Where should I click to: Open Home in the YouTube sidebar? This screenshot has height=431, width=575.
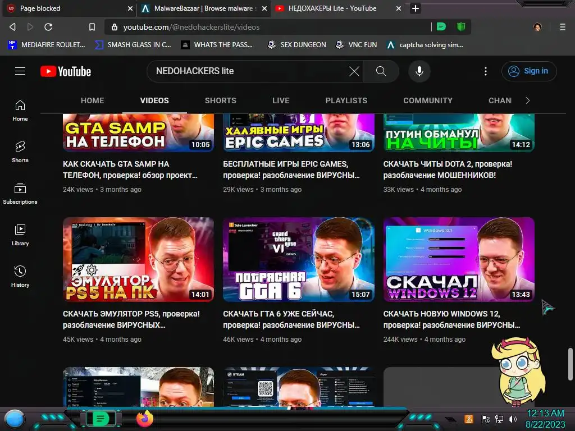(20, 111)
